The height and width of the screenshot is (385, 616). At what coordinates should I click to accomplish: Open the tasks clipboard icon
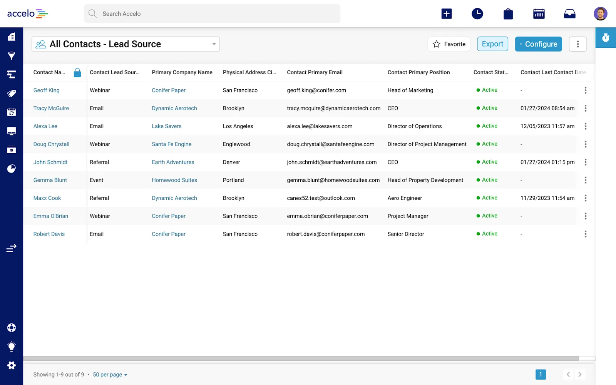pyautogui.click(x=508, y=13)
